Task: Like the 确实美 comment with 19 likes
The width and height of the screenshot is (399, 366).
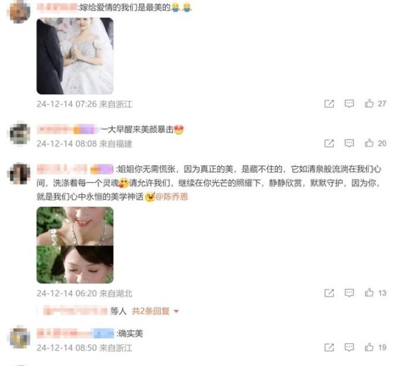Action: point(369,347)
